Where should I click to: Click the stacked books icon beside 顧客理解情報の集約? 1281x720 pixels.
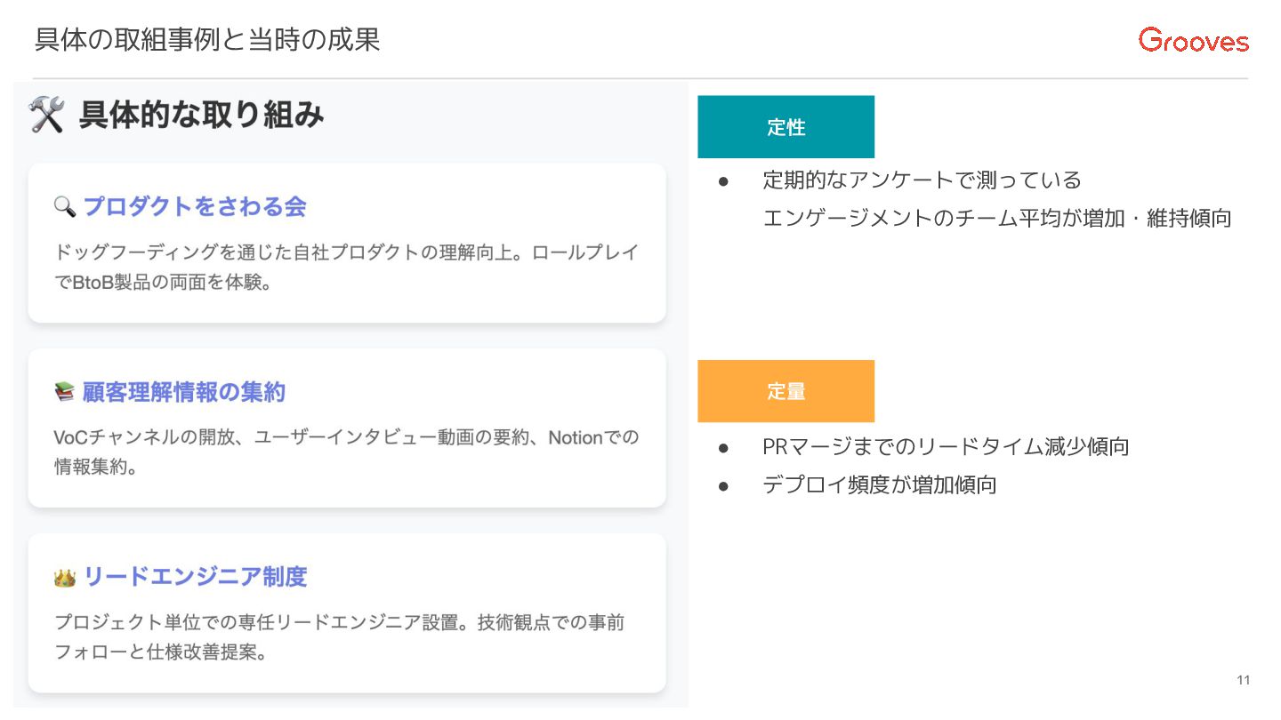click(65, 392)
